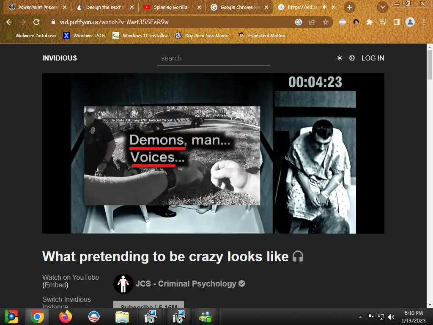Viewport: 433px width, 325px height.
Task: Open the Chrome profile avatar
Action: (410, 22)
